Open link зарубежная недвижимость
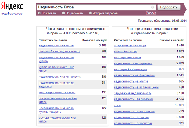This screenshot has height=128, width=189. pyautogui.click(x=133, y=93)
